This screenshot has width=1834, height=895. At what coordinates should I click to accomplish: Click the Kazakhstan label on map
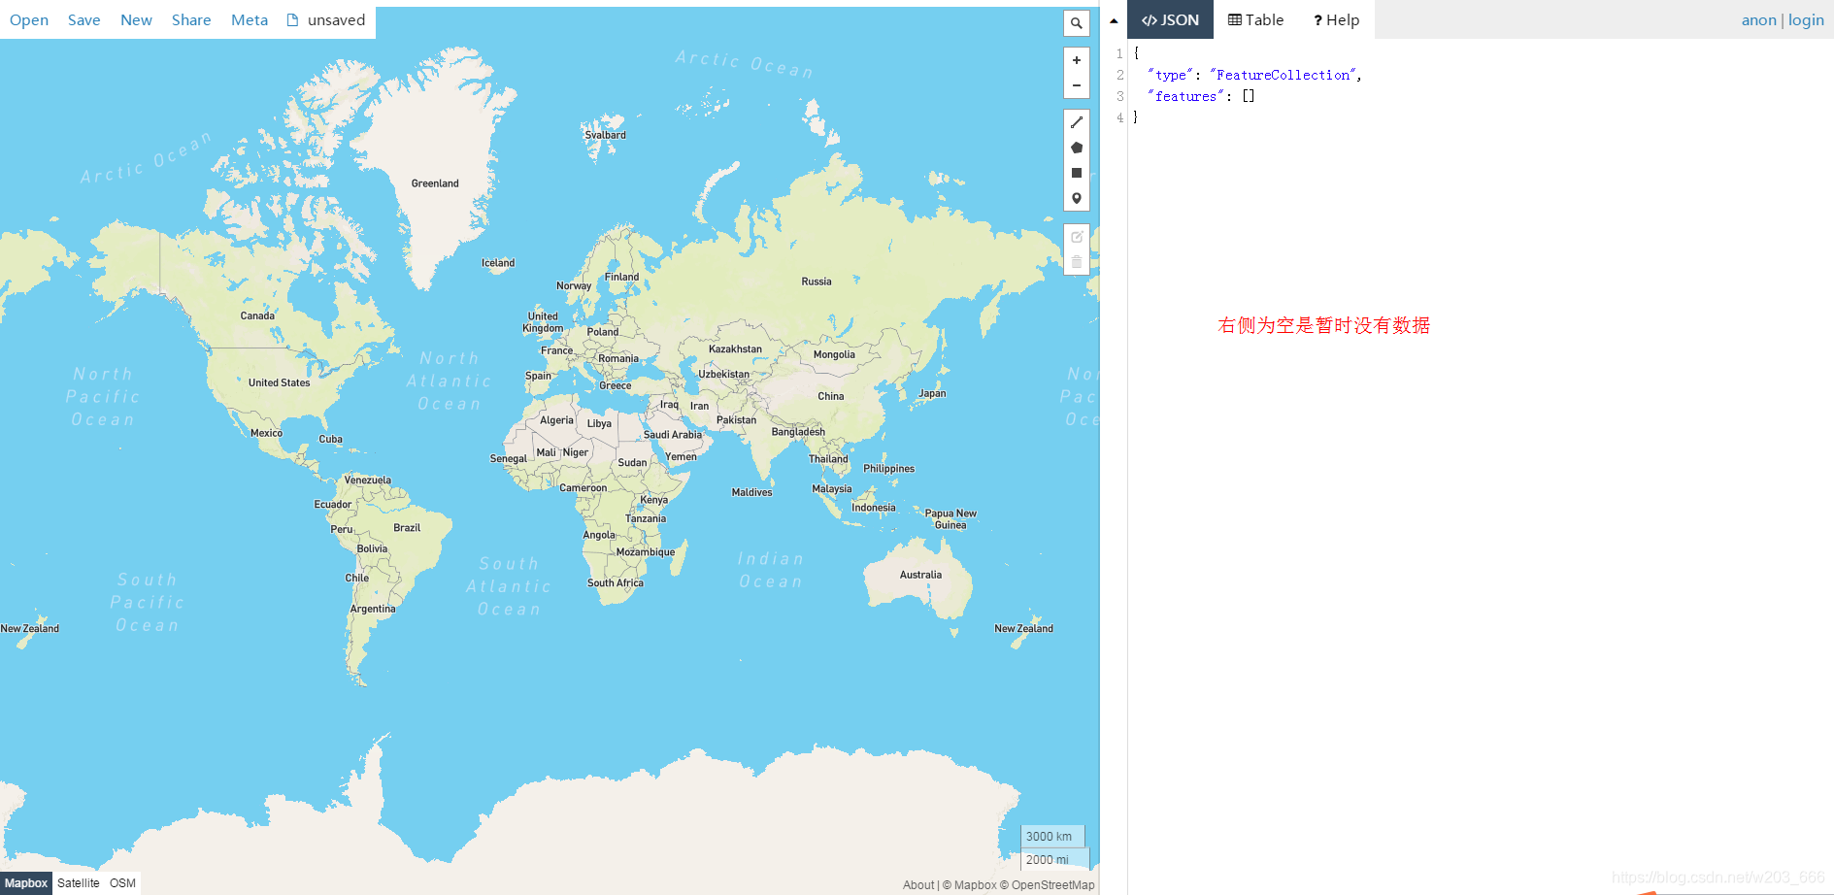pyautogui.click(x=735, y=348)
